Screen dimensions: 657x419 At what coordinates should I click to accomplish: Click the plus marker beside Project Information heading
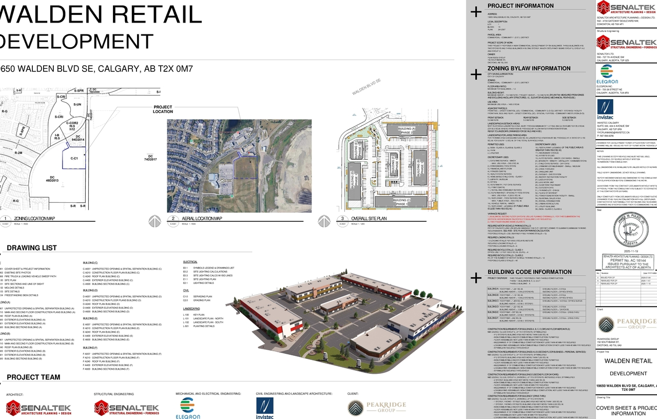click(477, 11)
